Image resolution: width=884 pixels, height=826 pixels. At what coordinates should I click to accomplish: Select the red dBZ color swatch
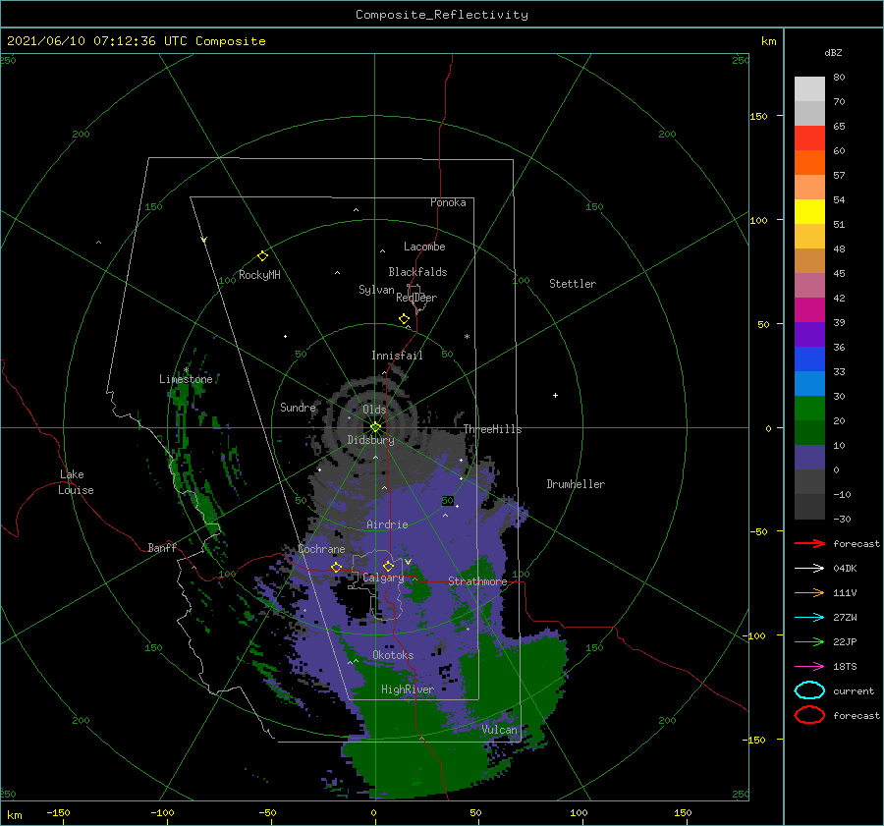pyautogui.click(x=809, y=138)
